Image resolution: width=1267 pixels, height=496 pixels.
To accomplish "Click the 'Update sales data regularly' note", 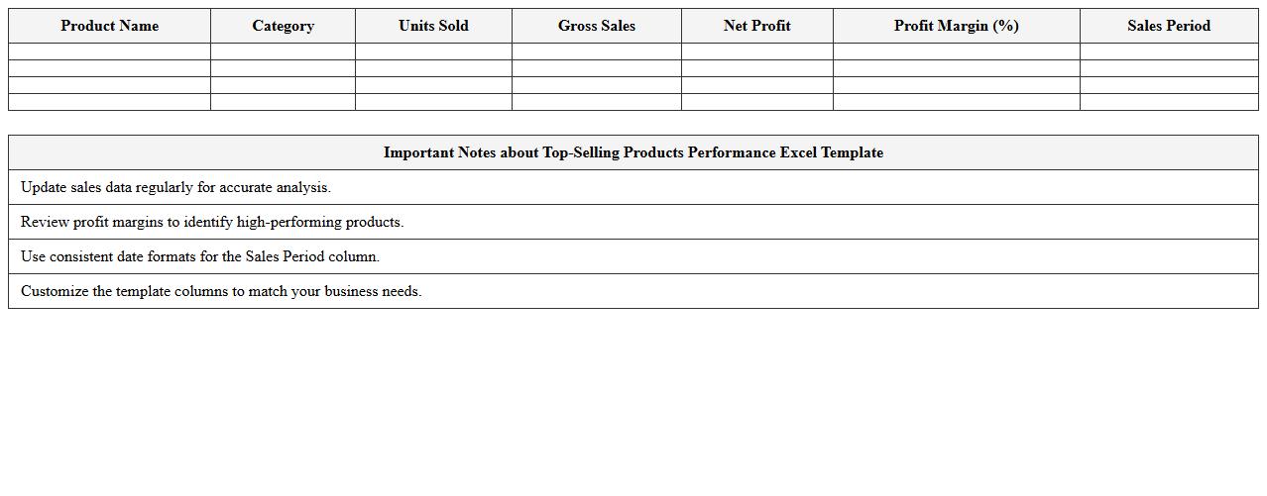I will (175, 187).
